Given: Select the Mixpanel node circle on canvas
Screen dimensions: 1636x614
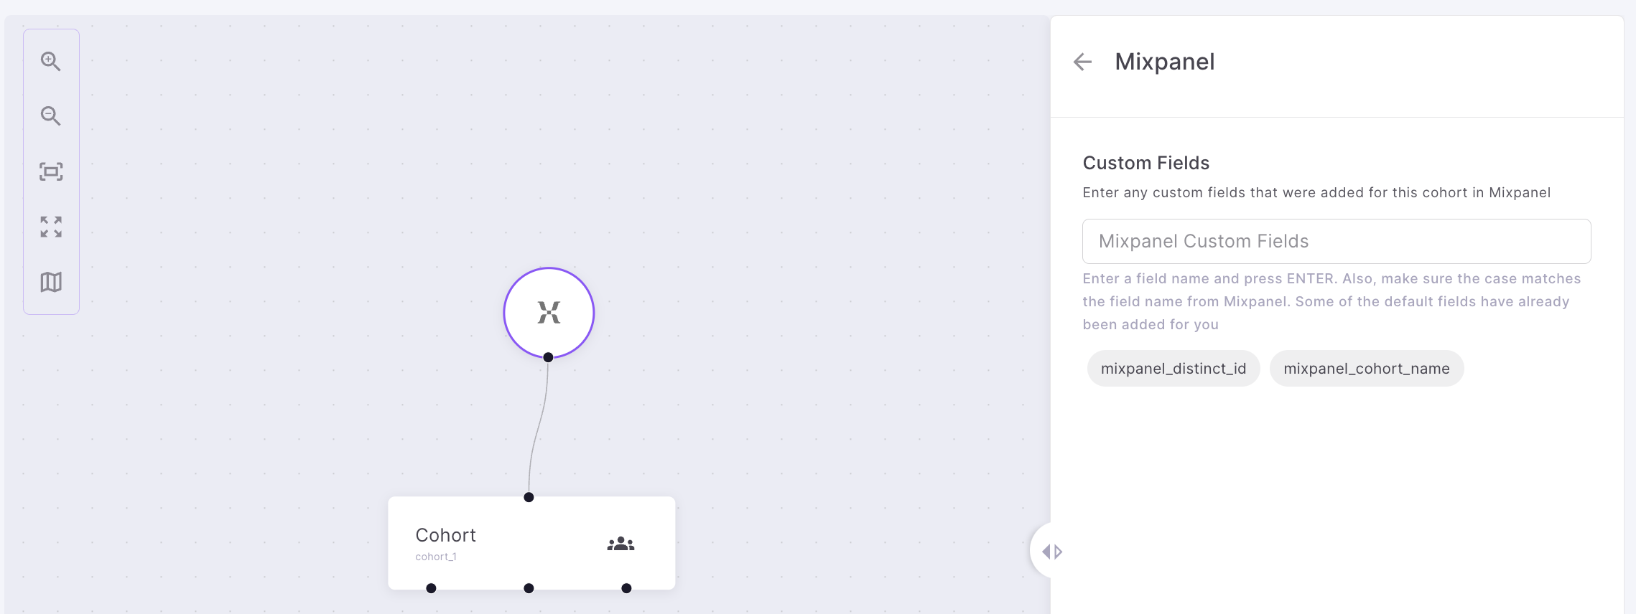Looking at the screenshot, I should tap(549, 312).
